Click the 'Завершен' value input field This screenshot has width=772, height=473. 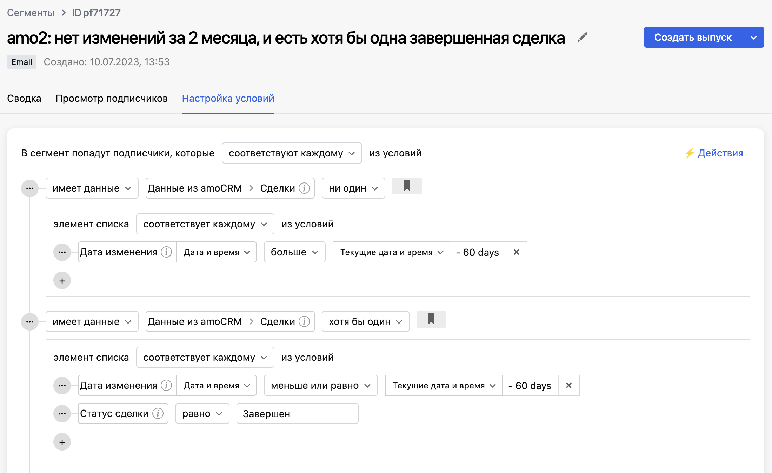point(297,414)
